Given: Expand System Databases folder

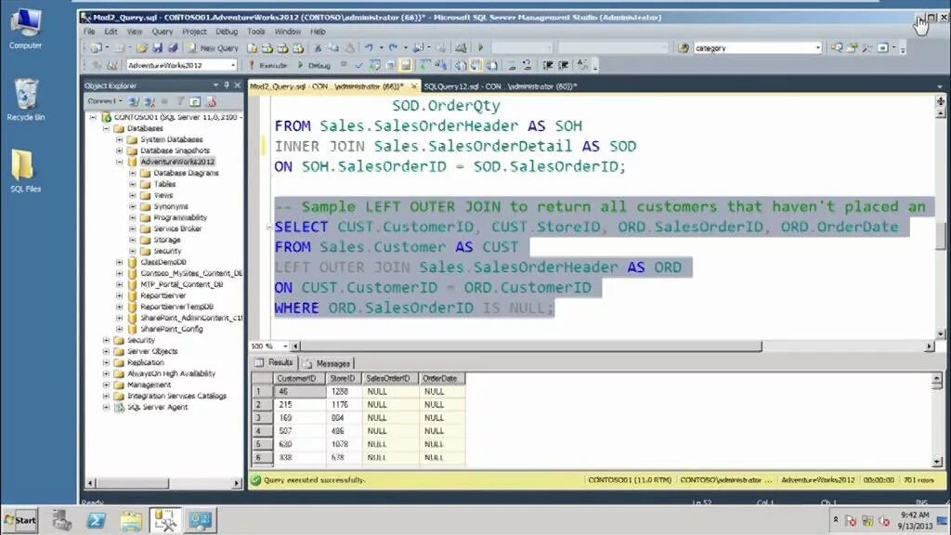Looking at the screenshot, I should (120, 139).
